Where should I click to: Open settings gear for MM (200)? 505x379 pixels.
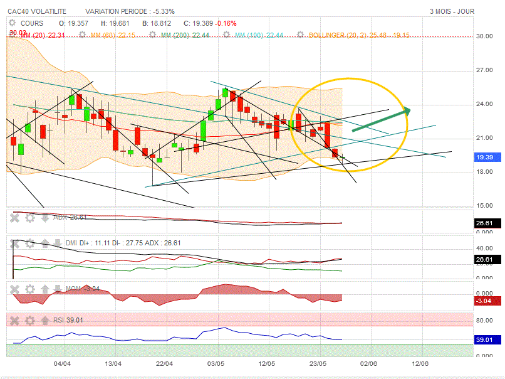[153, 35]
